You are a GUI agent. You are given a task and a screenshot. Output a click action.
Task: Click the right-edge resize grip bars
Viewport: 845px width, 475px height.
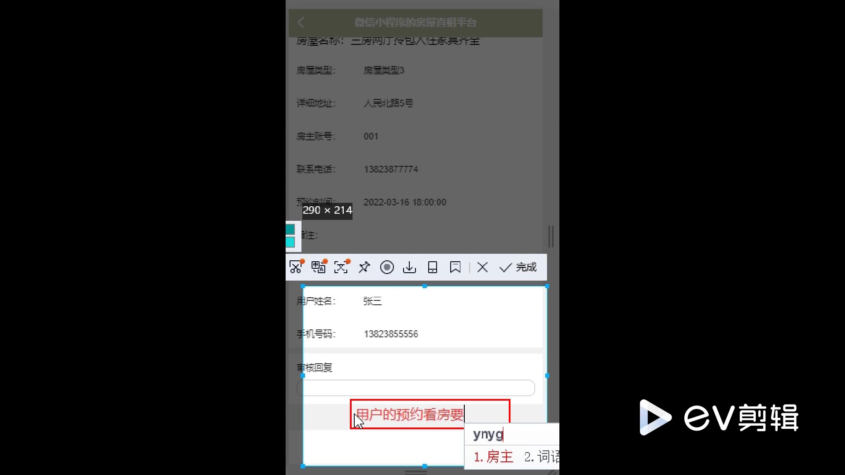tap(551, 237)
